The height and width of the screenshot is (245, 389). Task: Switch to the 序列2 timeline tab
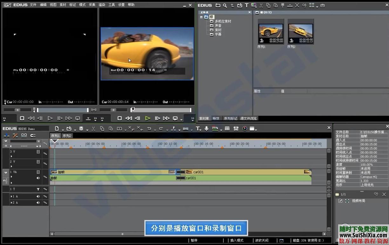pyautogui.click(x=67, y=136)
